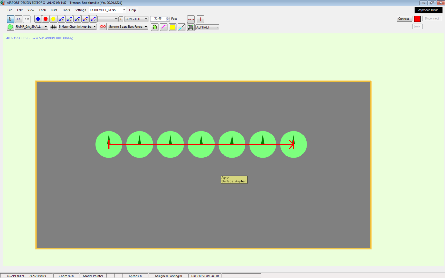
Task: Click the Aprons: 8 status entry
Action: (x=135, y=276)
